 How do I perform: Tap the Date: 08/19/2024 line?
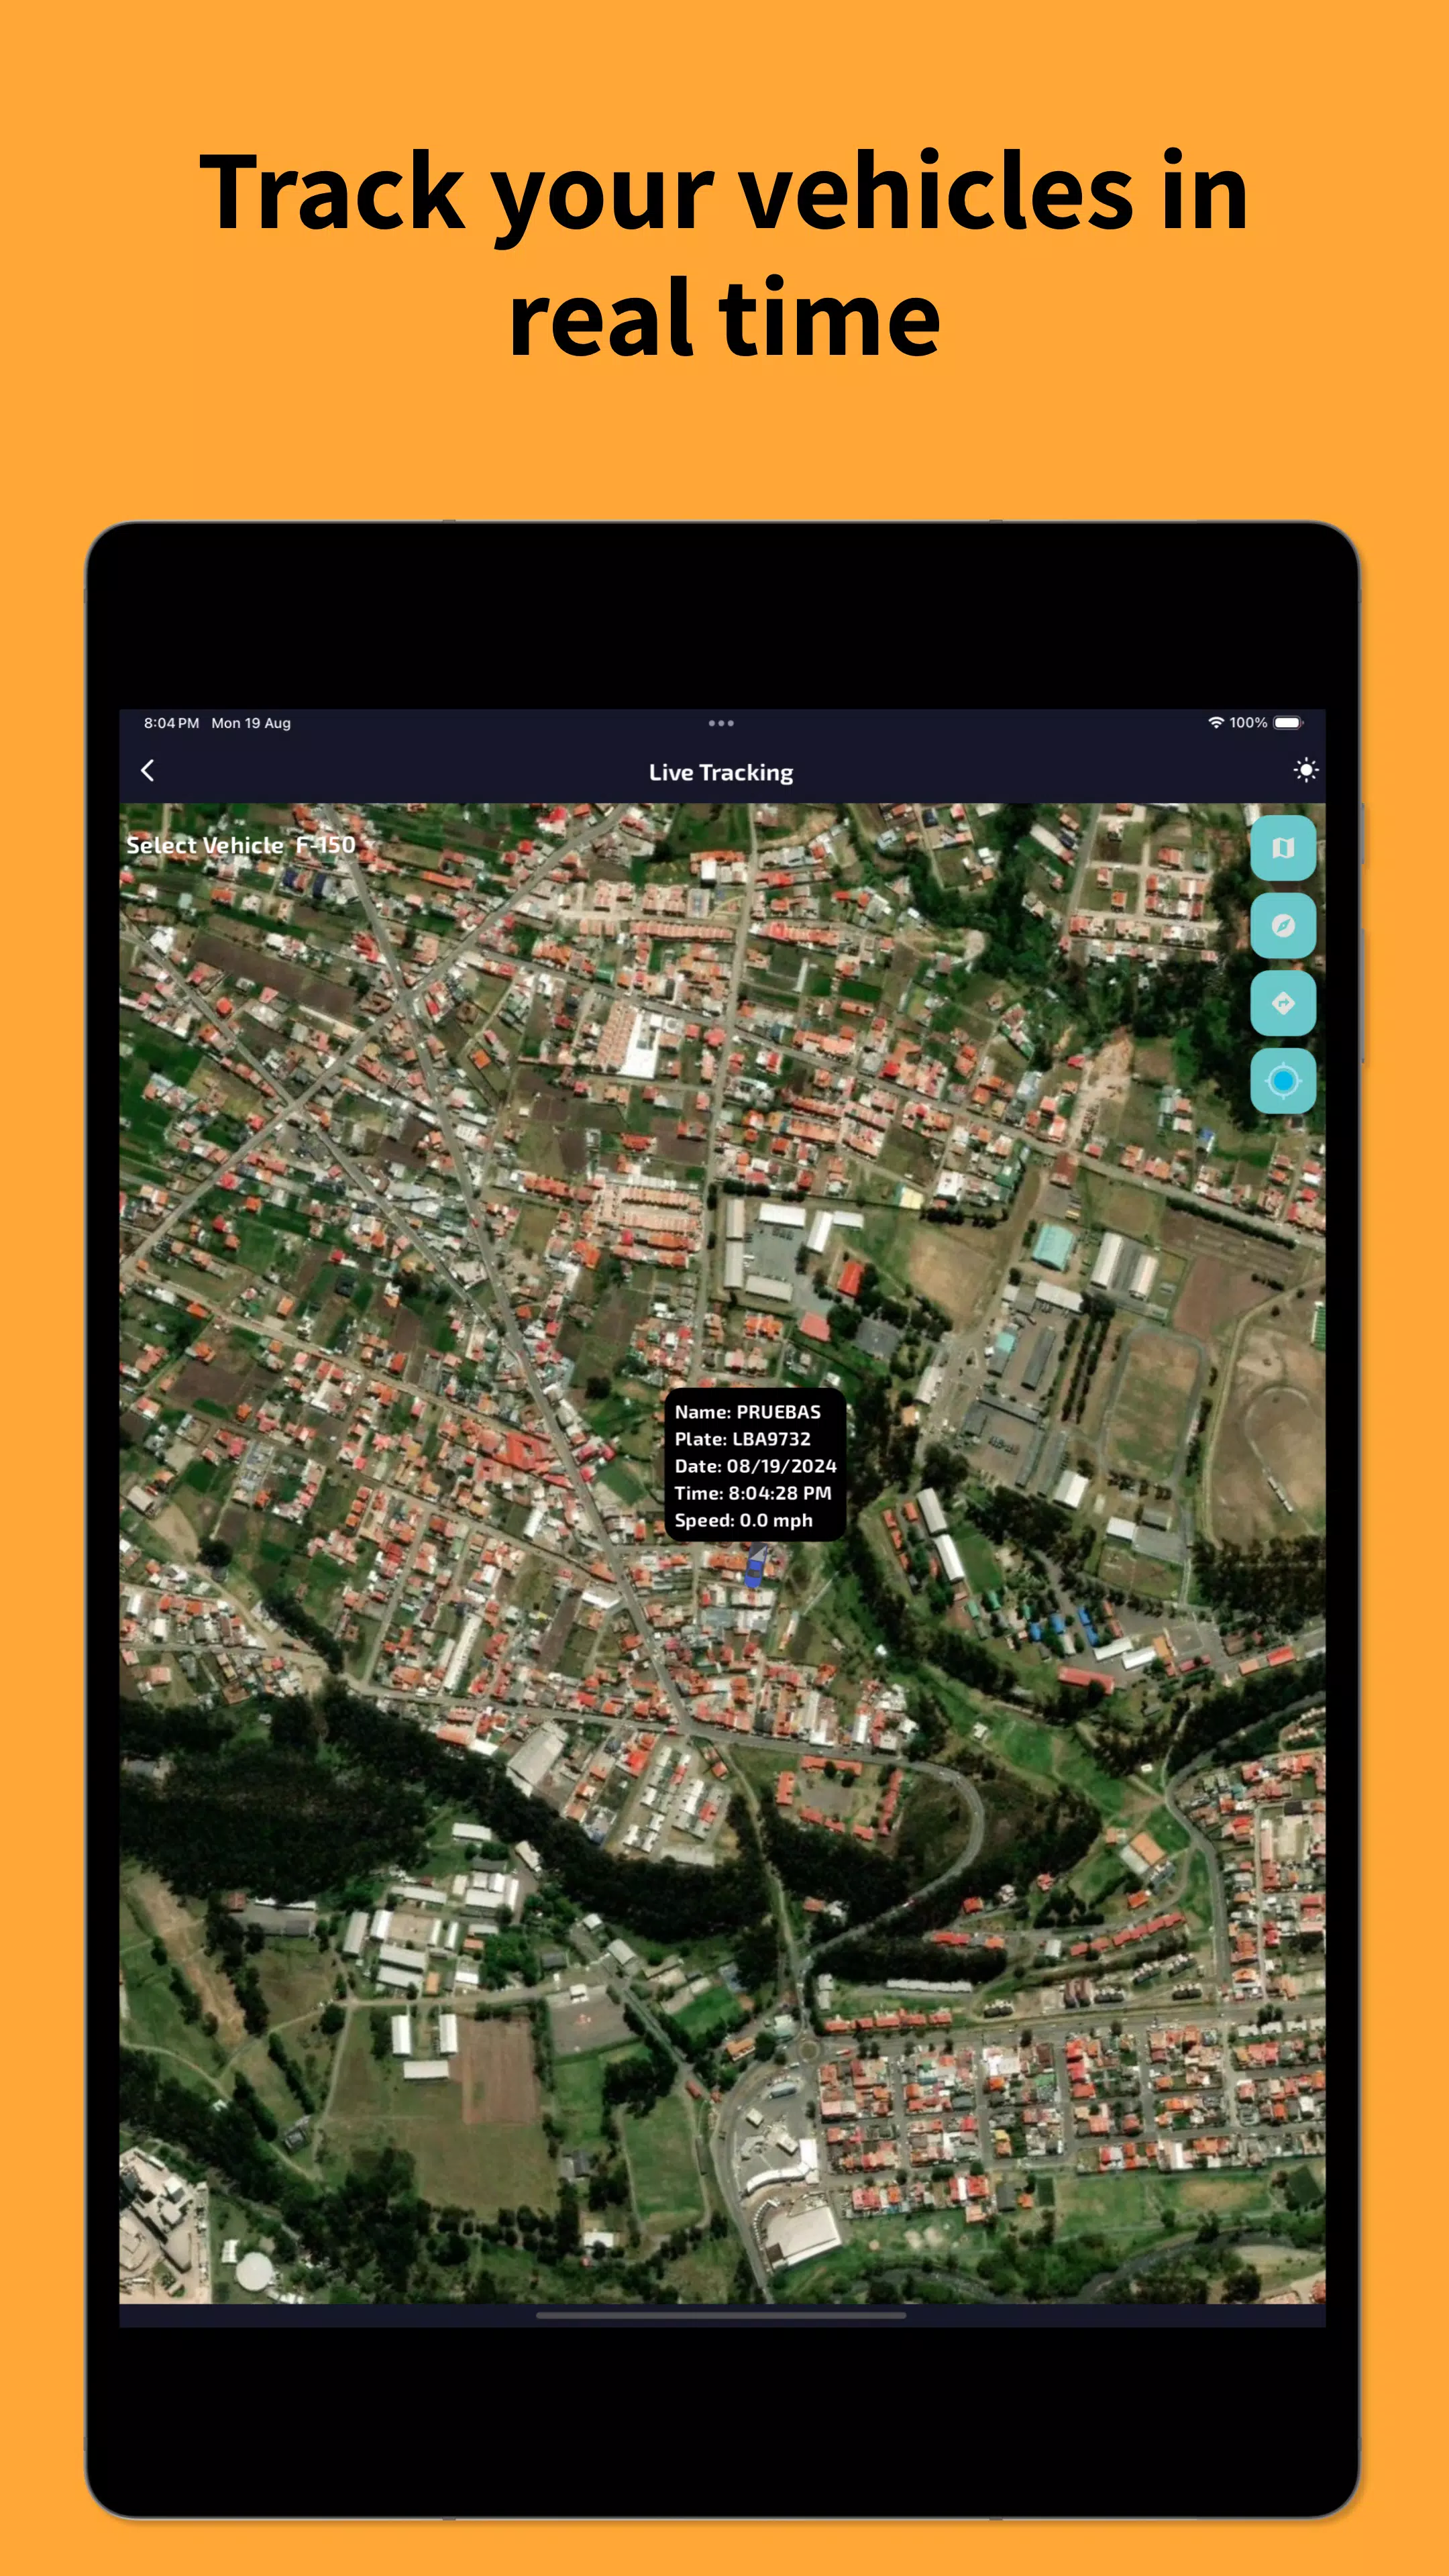point(755,1466)
